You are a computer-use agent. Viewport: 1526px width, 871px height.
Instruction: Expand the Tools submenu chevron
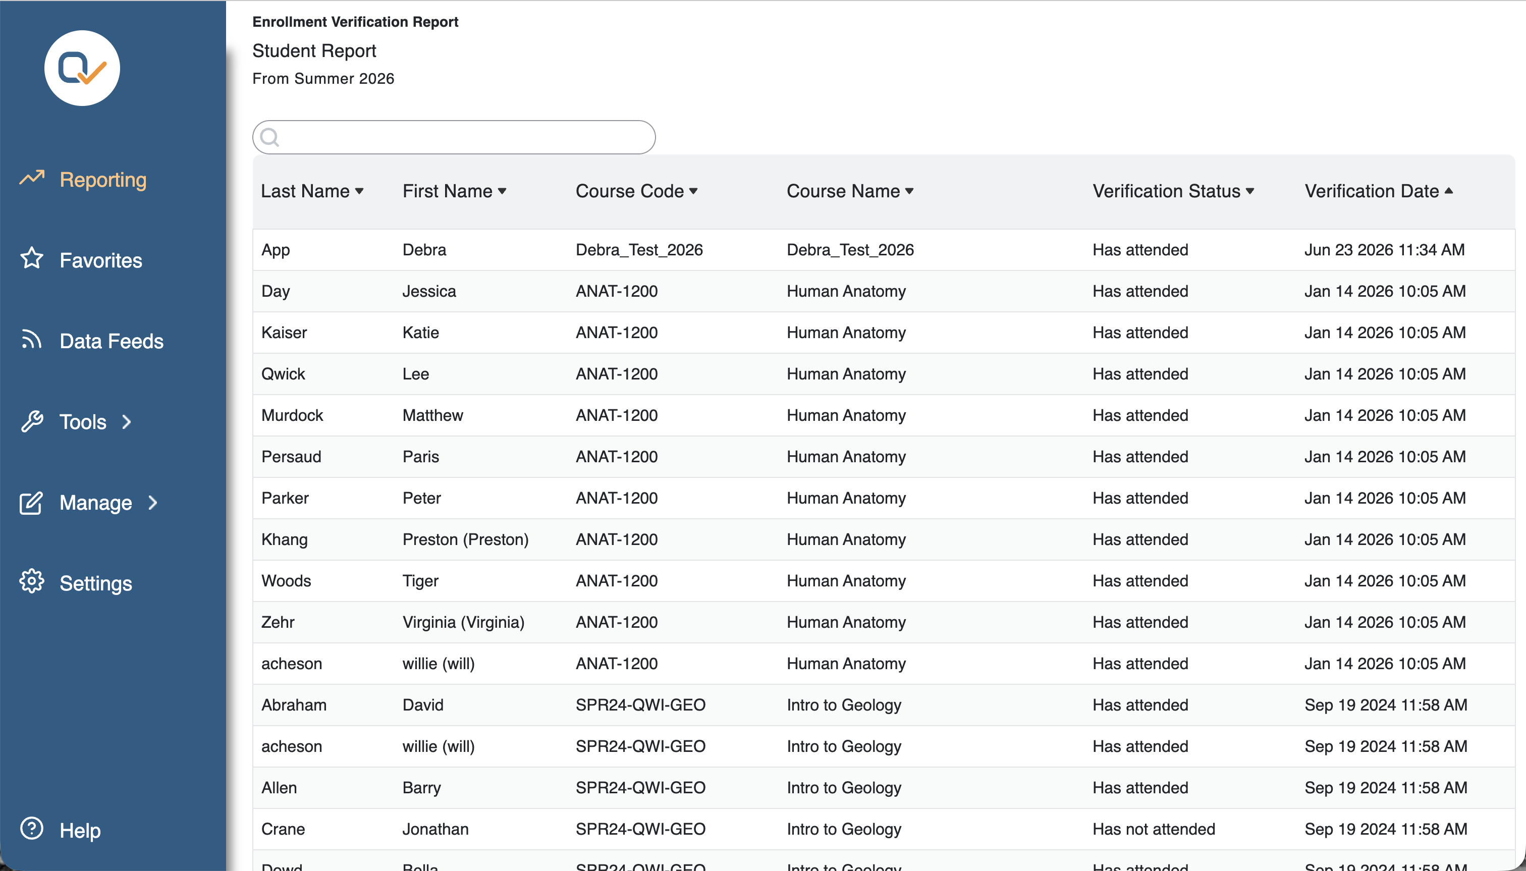(x=126, y=422)
